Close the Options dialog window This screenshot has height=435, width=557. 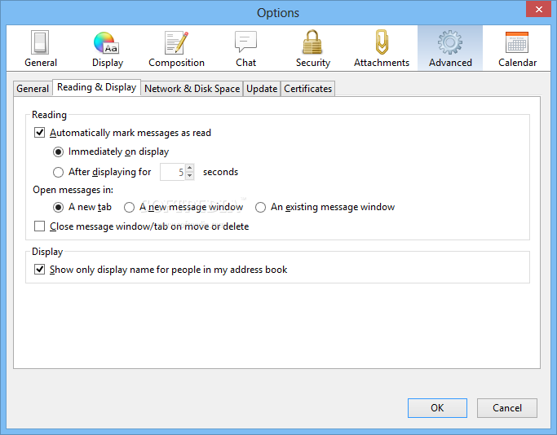pyautogui.click(x=538, y=9)
